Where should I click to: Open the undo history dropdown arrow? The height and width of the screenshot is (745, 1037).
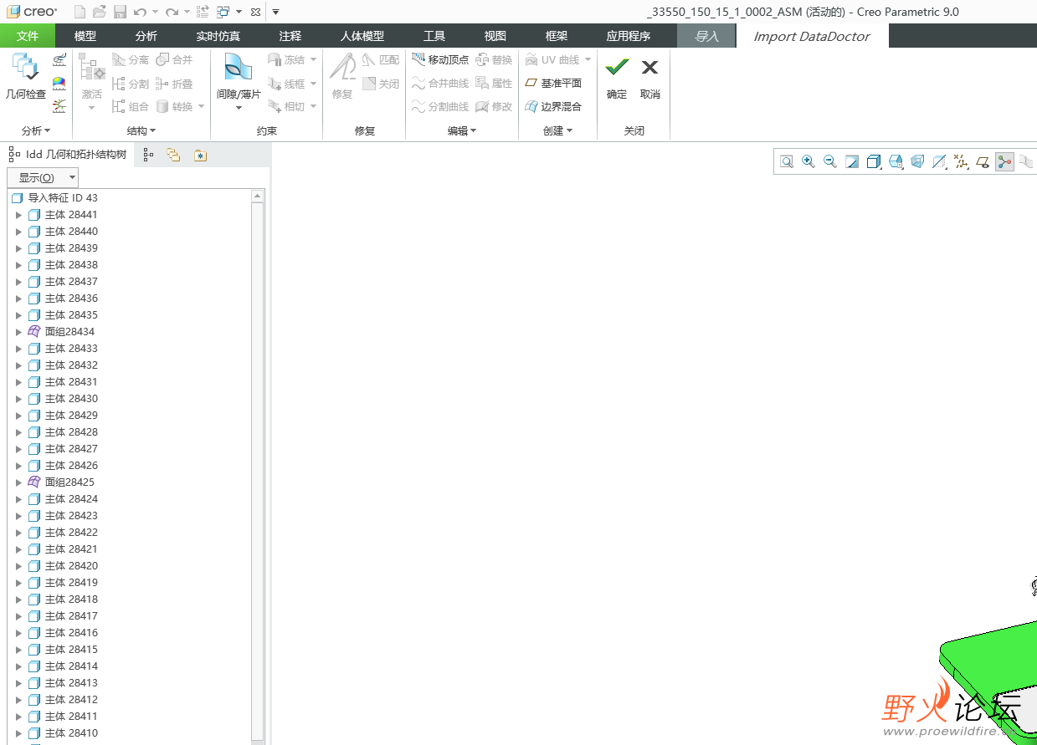[155, 12]
